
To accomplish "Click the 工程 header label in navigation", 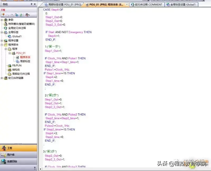I will coord(3,10).
